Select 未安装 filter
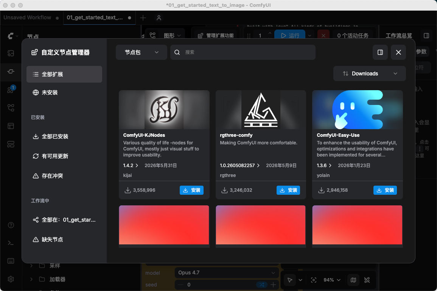The width and height of the screenshot is (437, 291). click(64, 92)
